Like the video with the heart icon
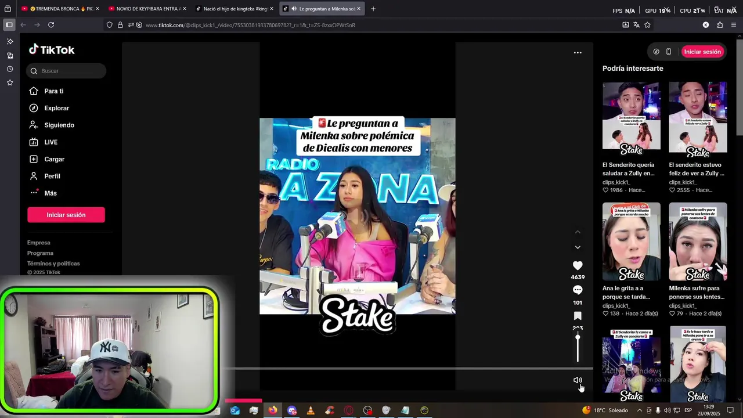Viewport: 743px width, 418px height. point(578,265)
